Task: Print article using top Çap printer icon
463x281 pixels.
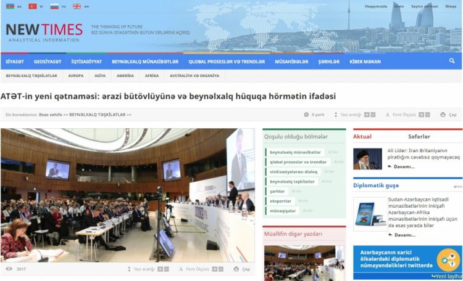Action: [x=443, y=115]
